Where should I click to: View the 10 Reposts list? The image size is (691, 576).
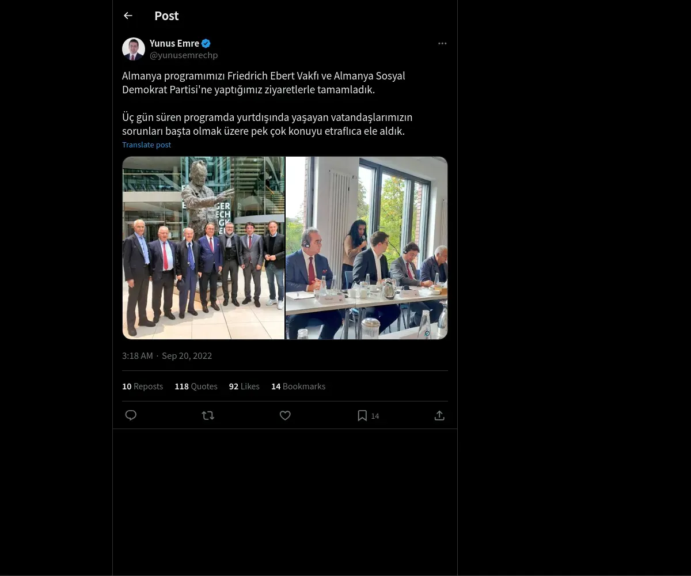pos(142,386)
